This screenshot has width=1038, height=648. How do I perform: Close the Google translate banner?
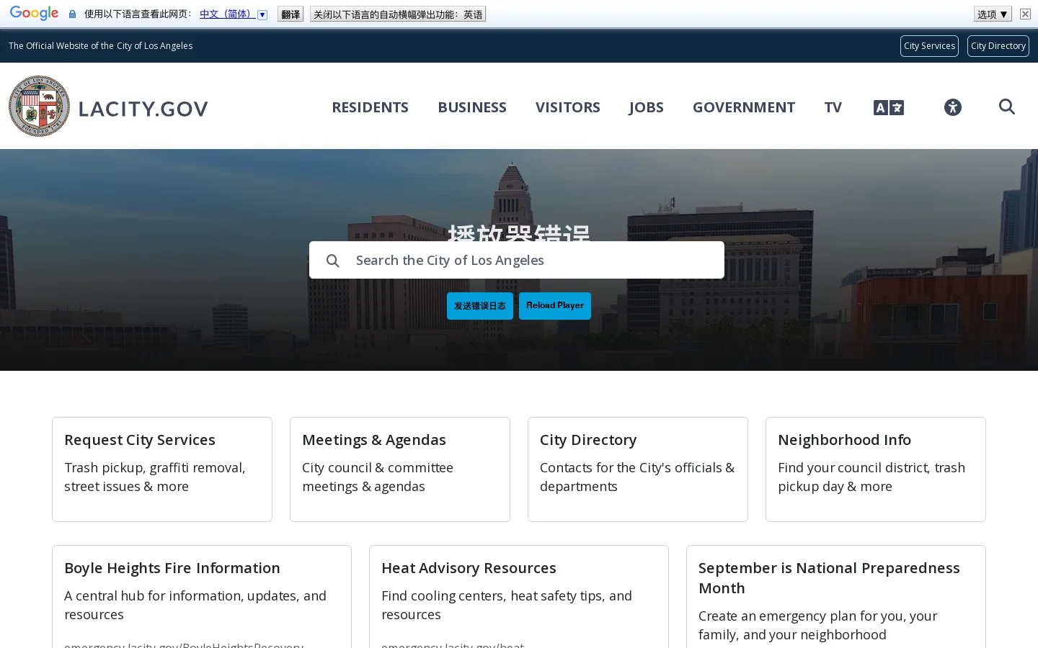[x=1025, y=14]
